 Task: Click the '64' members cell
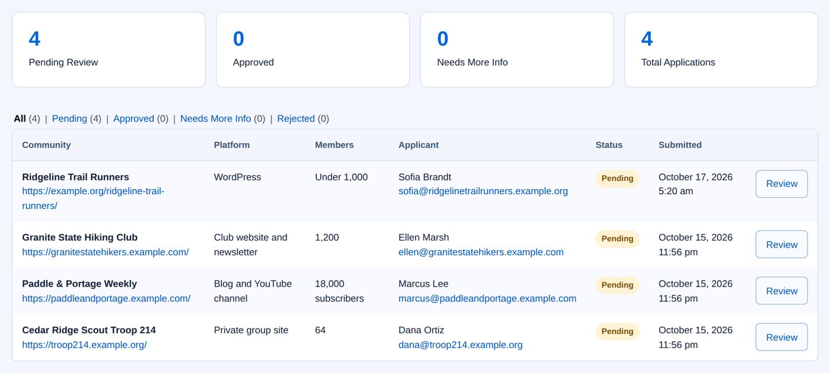pos(320,330)
